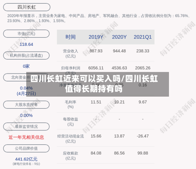Viewport: 196px width, 169px height.
Task: Select the 13.87 cash flow cell
Action: [x=119, y=136]
